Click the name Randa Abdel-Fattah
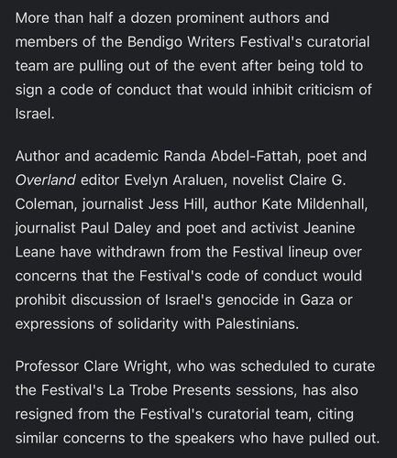 click(x=230, y=156)
